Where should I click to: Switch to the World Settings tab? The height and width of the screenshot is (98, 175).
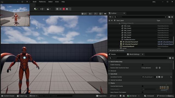pos(135,54)
